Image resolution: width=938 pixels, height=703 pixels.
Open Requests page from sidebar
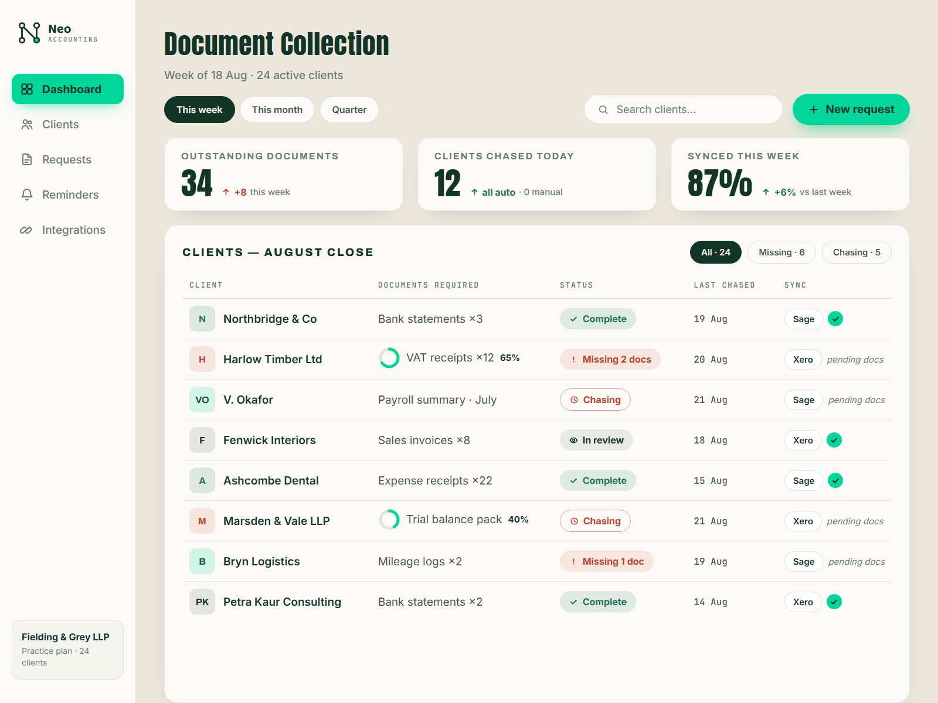point(67,159)
